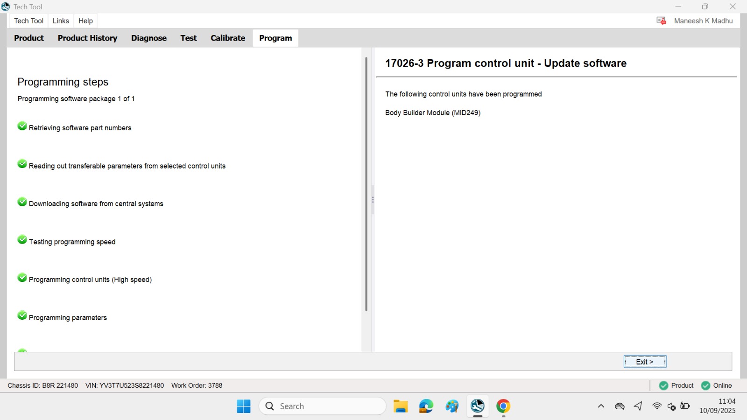Click green check beside Retrieving software part numbers

click(x=22, y=126)
